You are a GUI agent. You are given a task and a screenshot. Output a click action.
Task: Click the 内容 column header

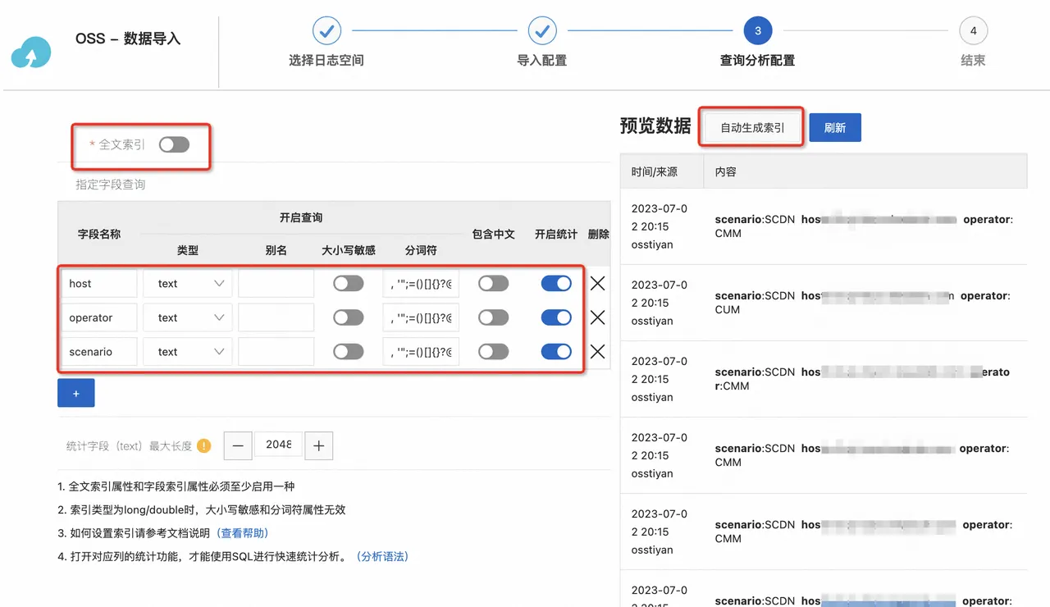726,172
